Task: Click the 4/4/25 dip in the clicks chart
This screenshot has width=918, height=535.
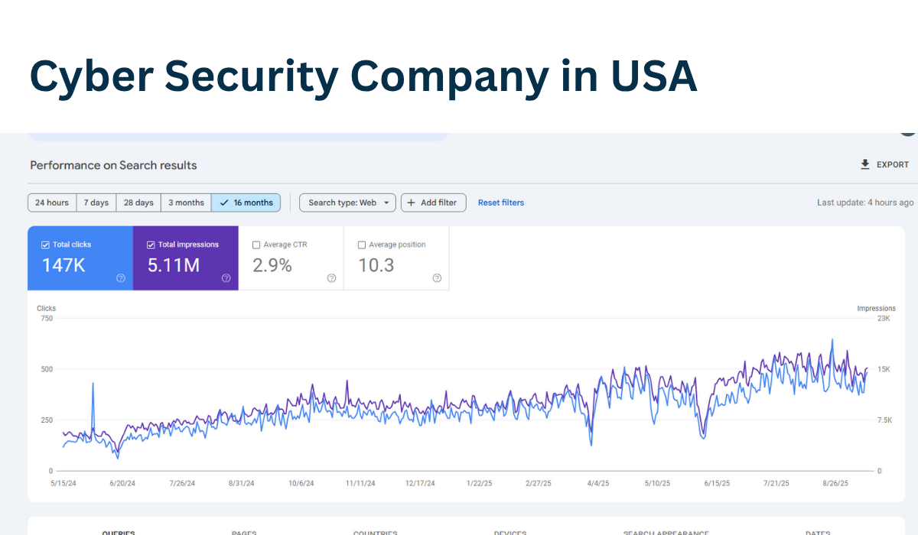Action: coord(591,443)
